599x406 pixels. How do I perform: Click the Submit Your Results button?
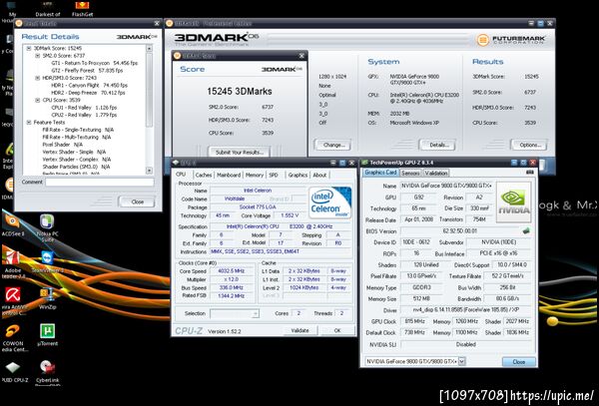point(240,152)
